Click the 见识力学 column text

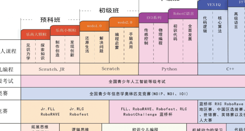[28, 52]
